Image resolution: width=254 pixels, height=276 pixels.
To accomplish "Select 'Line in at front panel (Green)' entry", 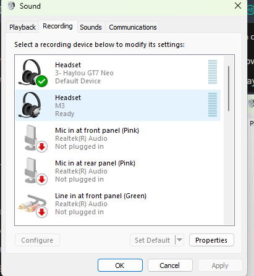I will click(x=118, y=204).
